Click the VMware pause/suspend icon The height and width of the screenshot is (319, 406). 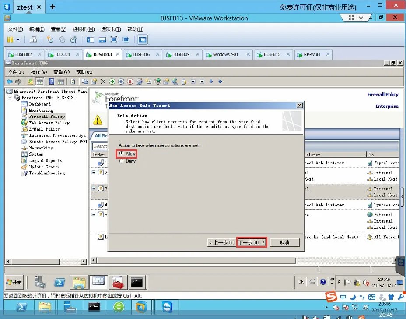[10, 39]
